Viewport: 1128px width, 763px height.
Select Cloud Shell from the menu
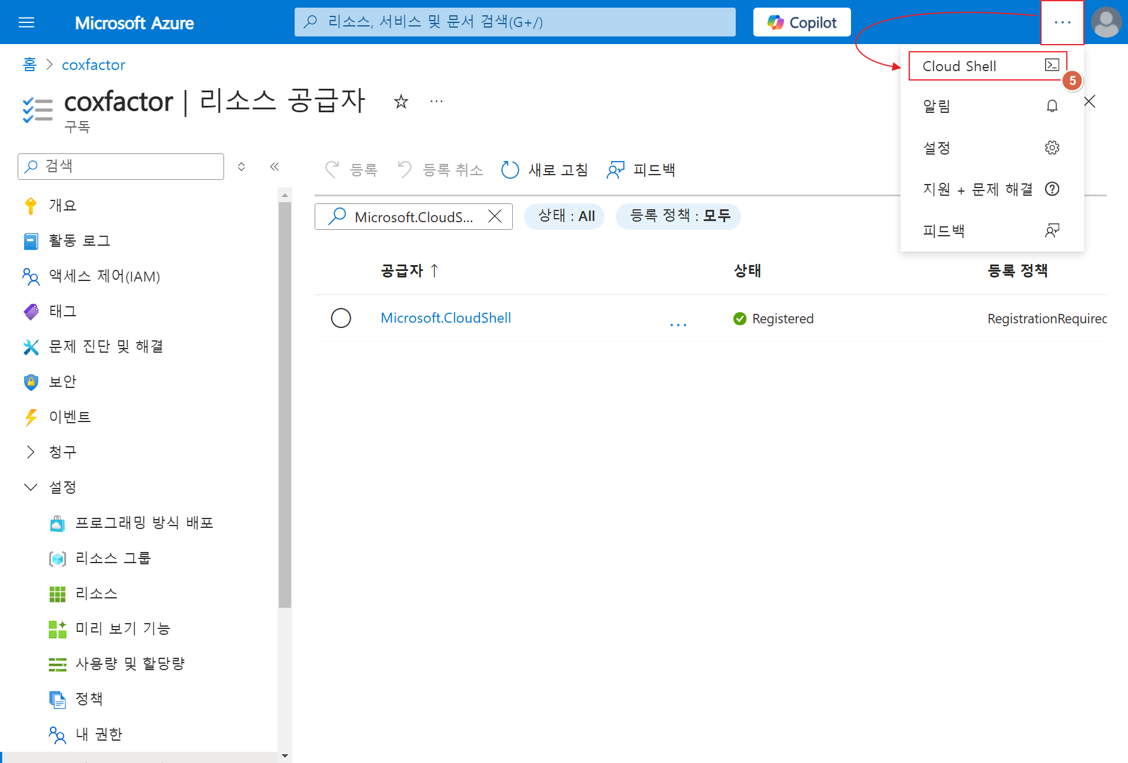988,66
